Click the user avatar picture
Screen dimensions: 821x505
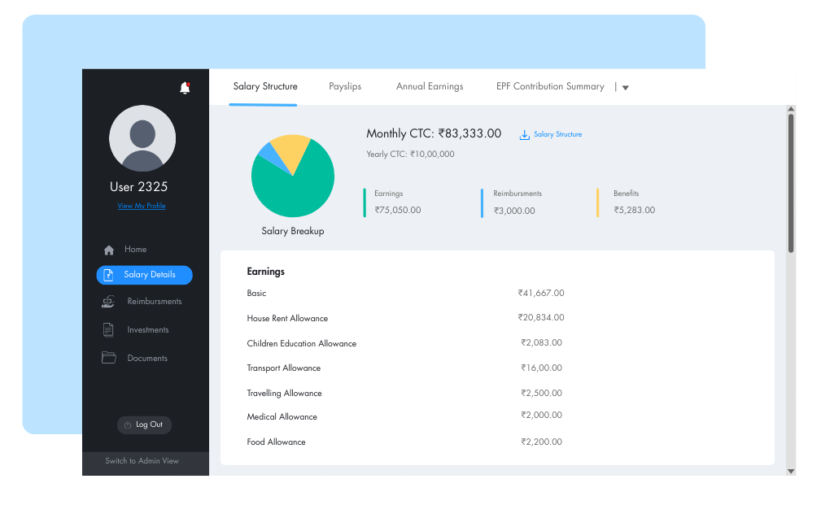[142, 138]
